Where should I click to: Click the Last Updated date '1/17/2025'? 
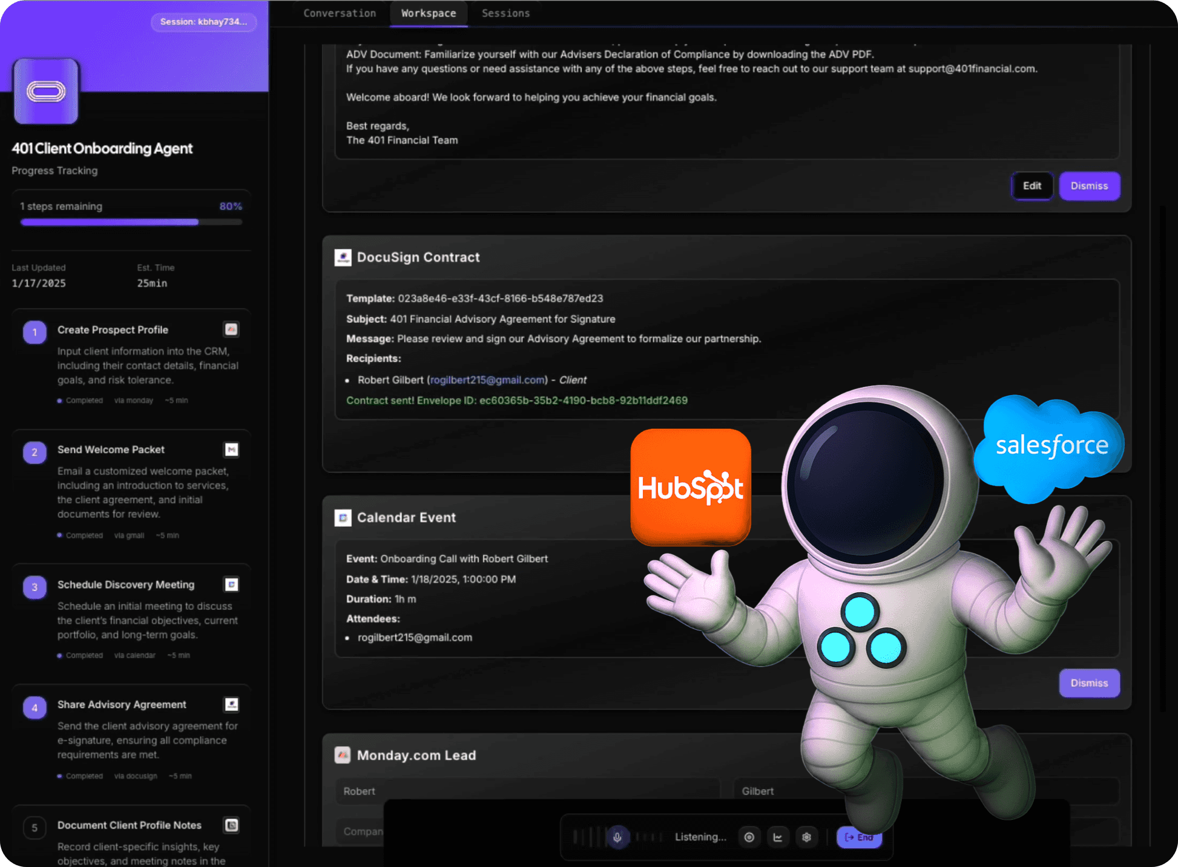coord(39,283)
